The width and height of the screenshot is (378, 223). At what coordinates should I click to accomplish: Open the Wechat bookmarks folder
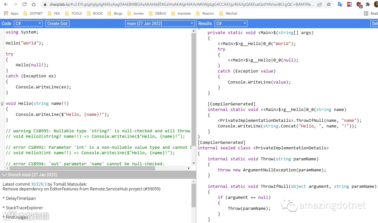228,14
